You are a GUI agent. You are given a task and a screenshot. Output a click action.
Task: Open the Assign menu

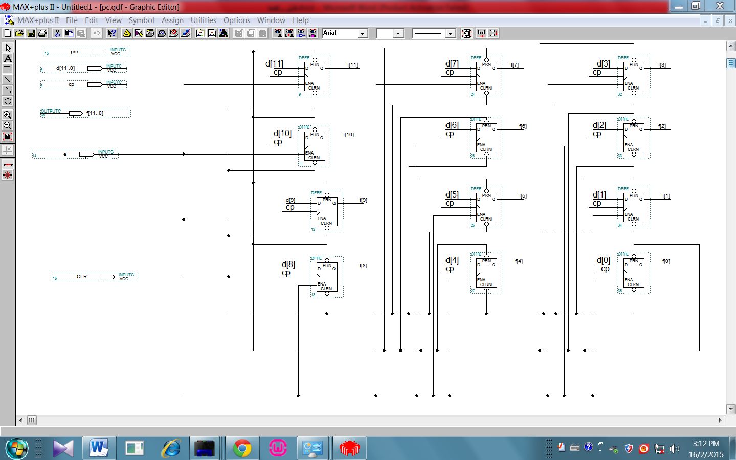[x=172, y=20]
